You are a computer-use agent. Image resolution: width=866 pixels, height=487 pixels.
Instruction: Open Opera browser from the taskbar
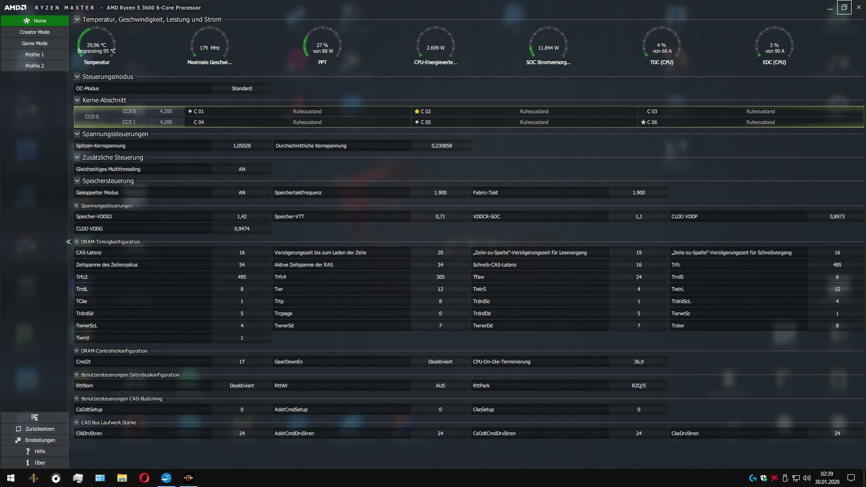[x=144, y=478]
